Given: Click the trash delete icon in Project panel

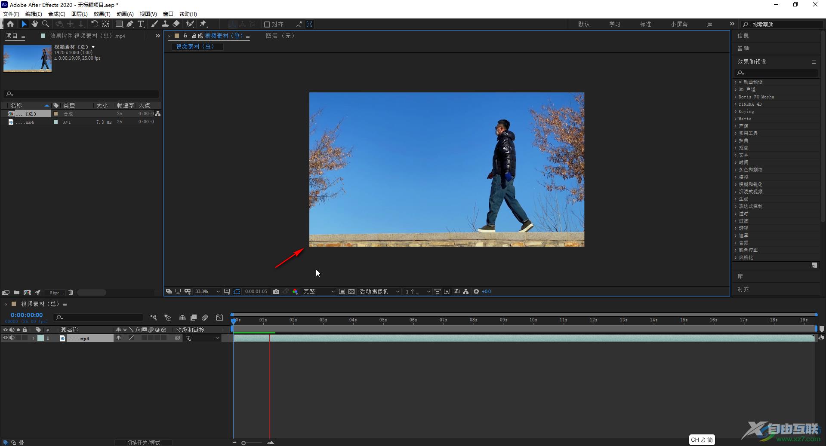Looking at the screenshot, I should click(71, 293).
